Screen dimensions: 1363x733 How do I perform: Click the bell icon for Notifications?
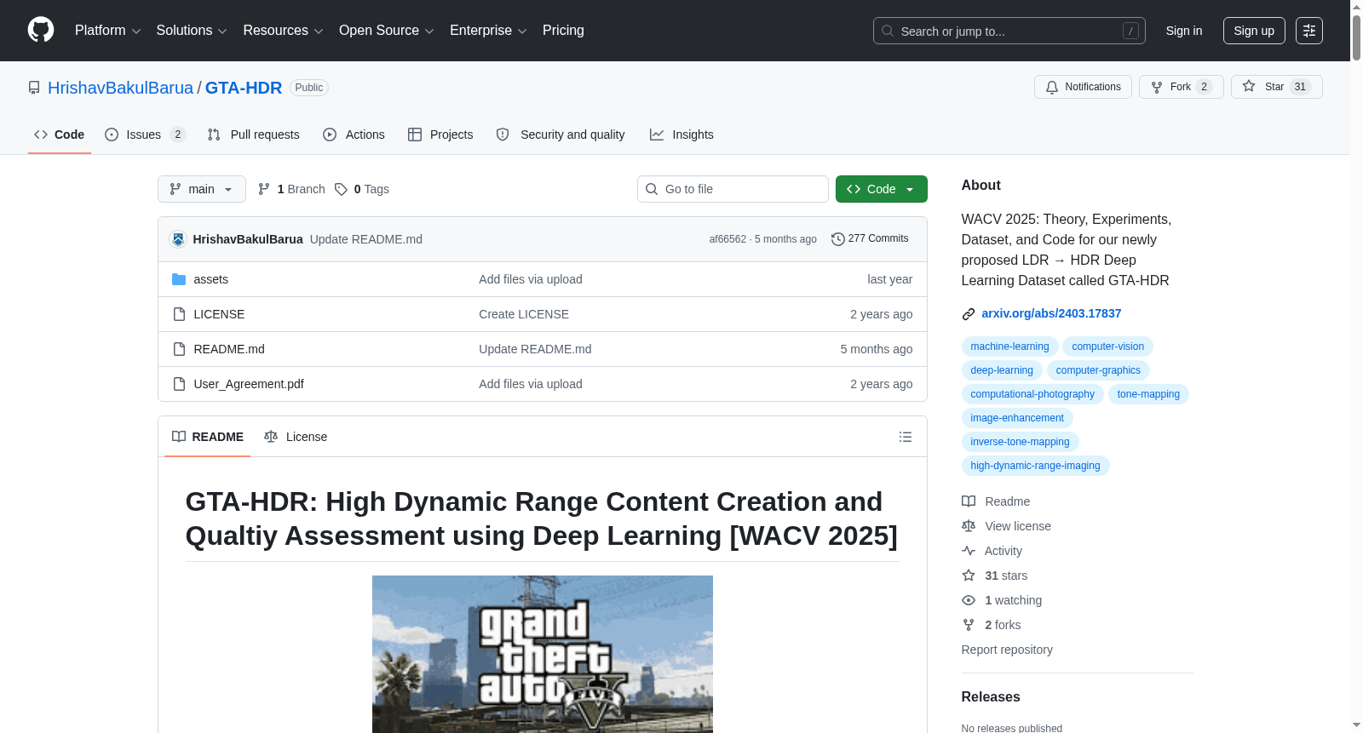[x=1052, y=87]
